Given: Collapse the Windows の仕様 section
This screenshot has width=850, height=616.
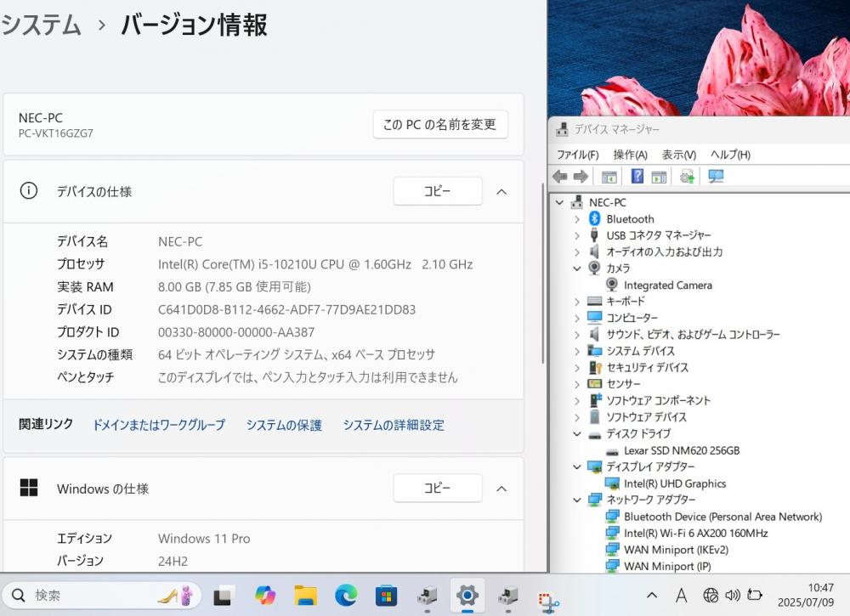Looking at the screenshot, I should click(x=502, y=489).
